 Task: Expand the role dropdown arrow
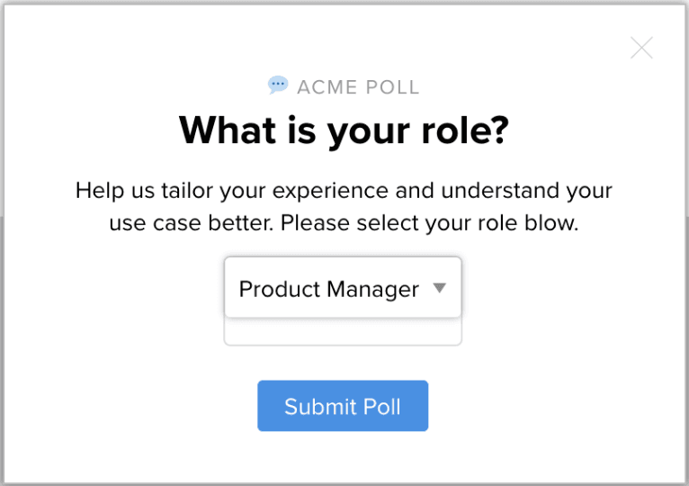pyautogui.click(x=439, y=288)
